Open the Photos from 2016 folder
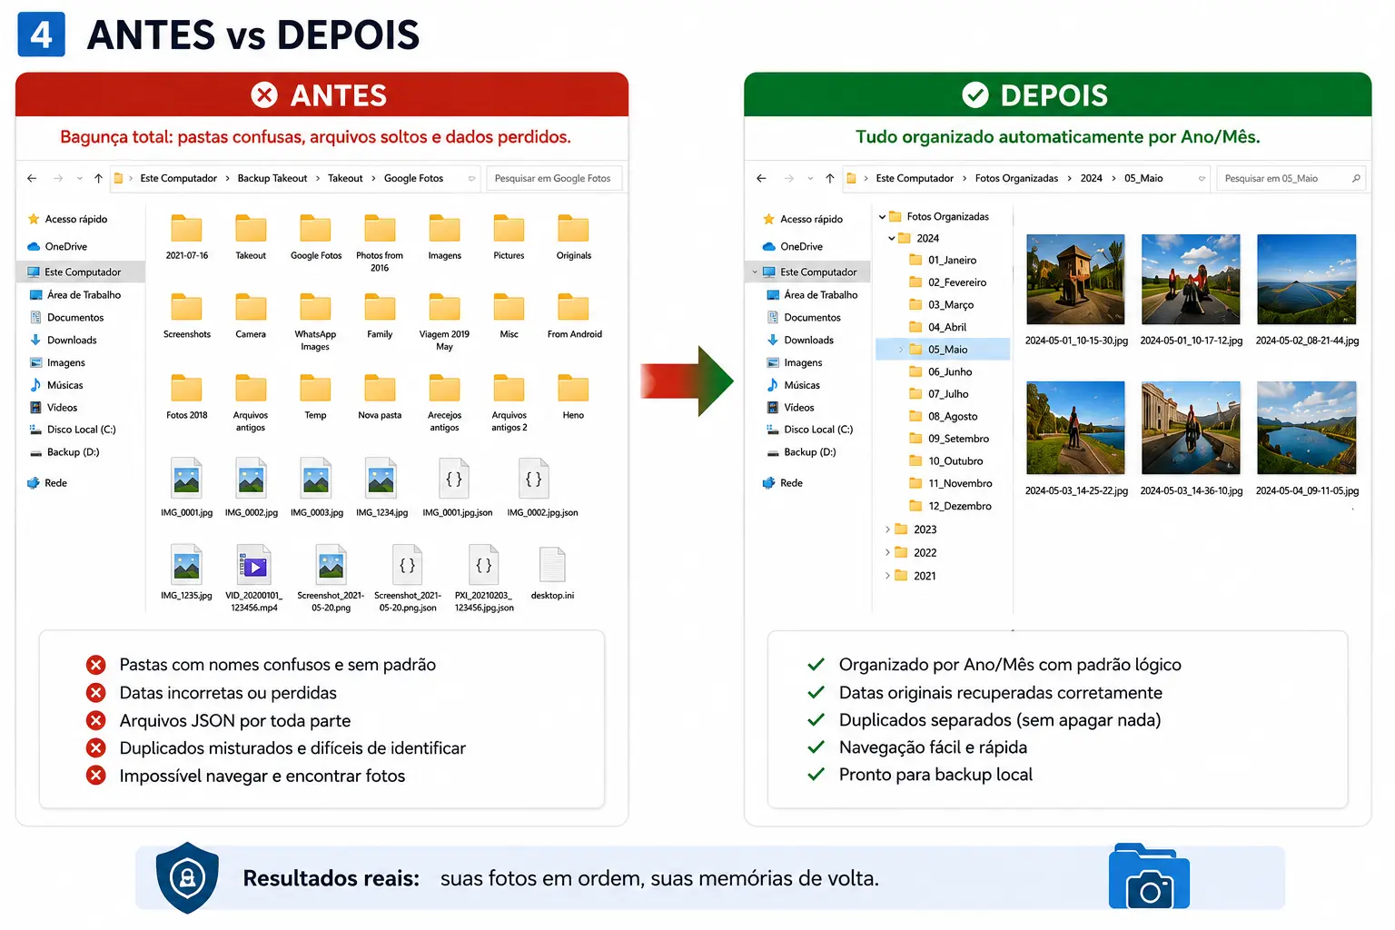 coord(380,242)
